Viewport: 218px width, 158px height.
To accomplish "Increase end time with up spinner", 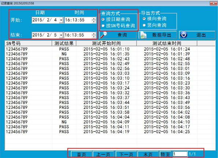I will point(94,33).
